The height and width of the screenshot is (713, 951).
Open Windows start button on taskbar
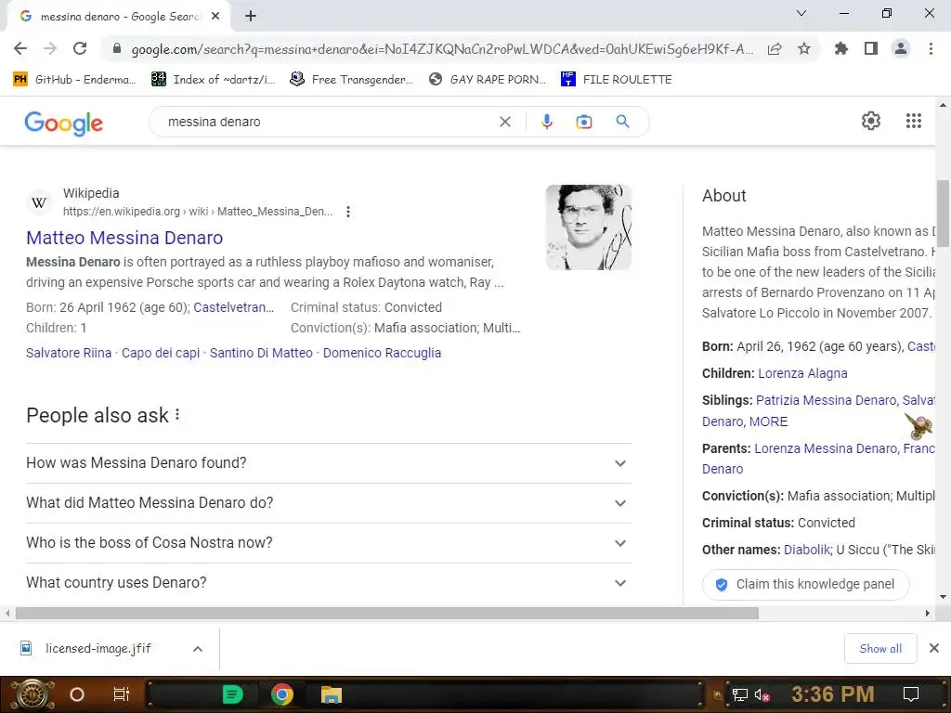tap(33, 694)
